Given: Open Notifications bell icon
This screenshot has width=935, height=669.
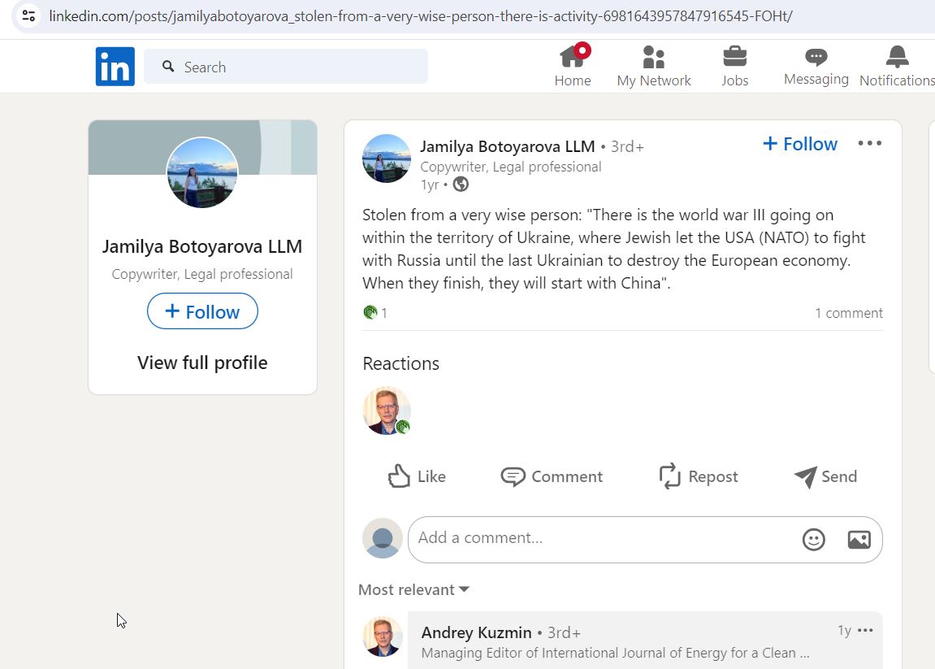Looking at the screenshot, I should pos(897,66).
